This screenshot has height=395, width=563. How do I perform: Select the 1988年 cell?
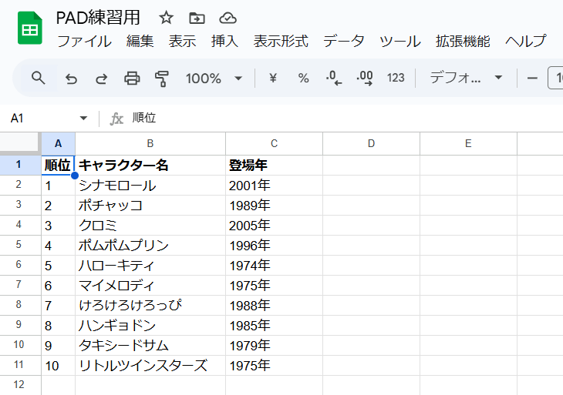tap(274, 306)
